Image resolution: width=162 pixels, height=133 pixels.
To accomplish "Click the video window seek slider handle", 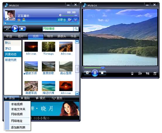I will click(x=103, y=68).
